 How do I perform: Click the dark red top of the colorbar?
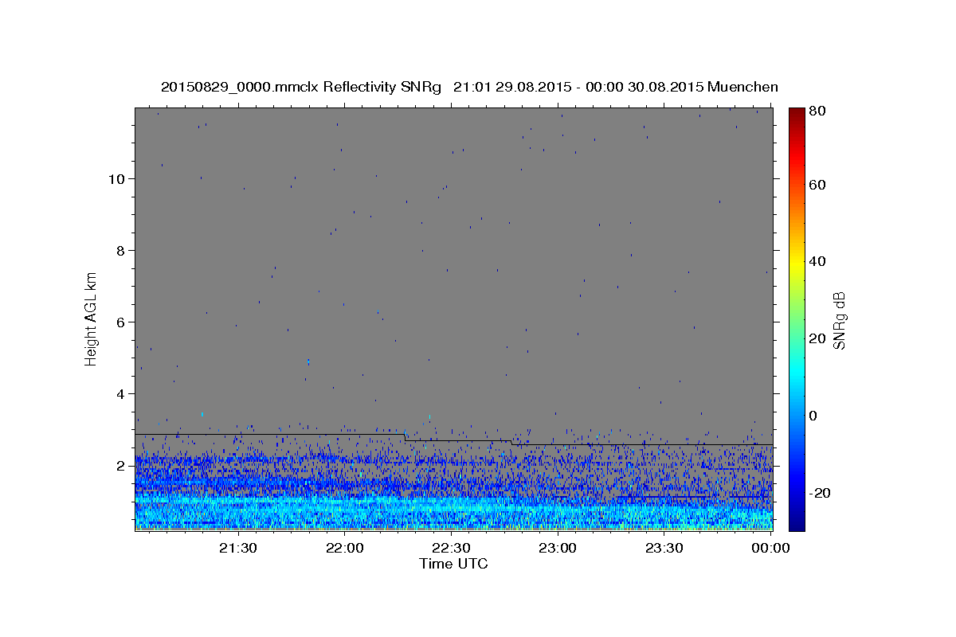(797, 113)
